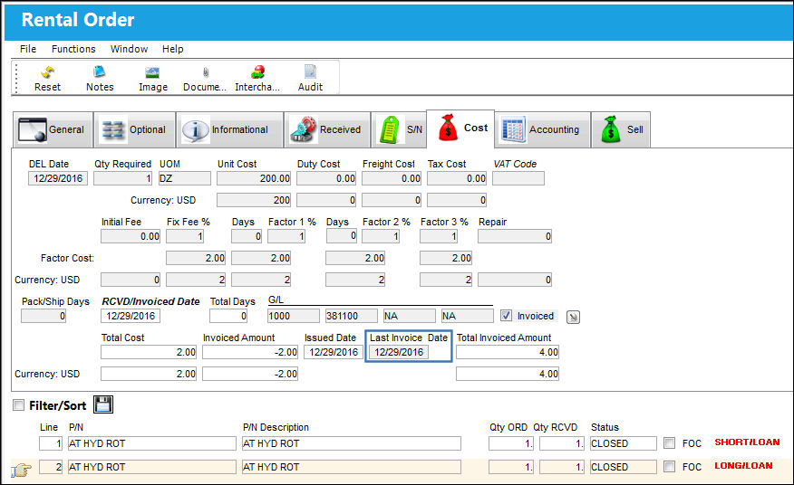Viewport: 794px width, 485px height.
Task: Open the Interchangeable toolbar icon
Action: coord(257,72)
